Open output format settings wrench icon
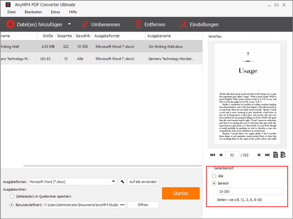The height and width of the screenshot is (219, 293). pos(122,181)
